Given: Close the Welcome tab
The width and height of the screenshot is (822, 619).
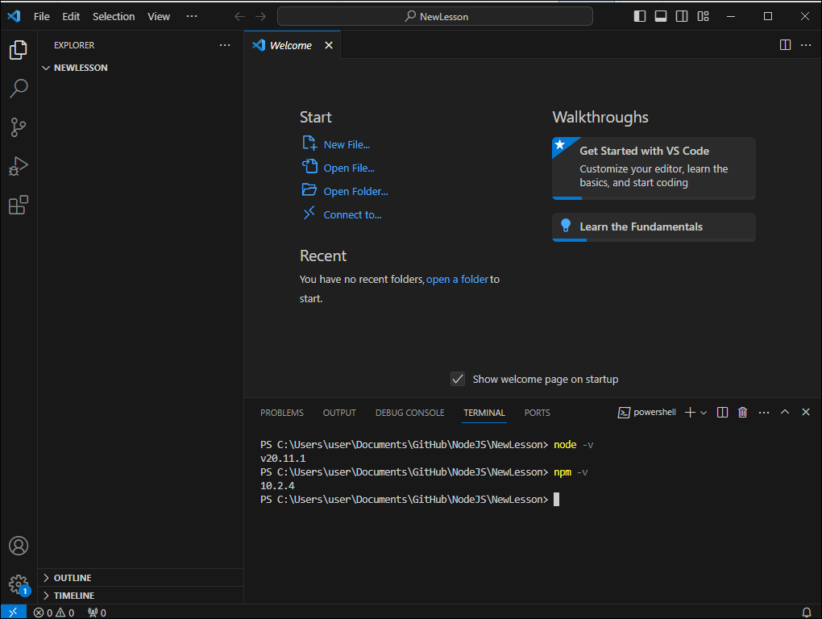Looking at the screenshot, I should pos(329,45).
